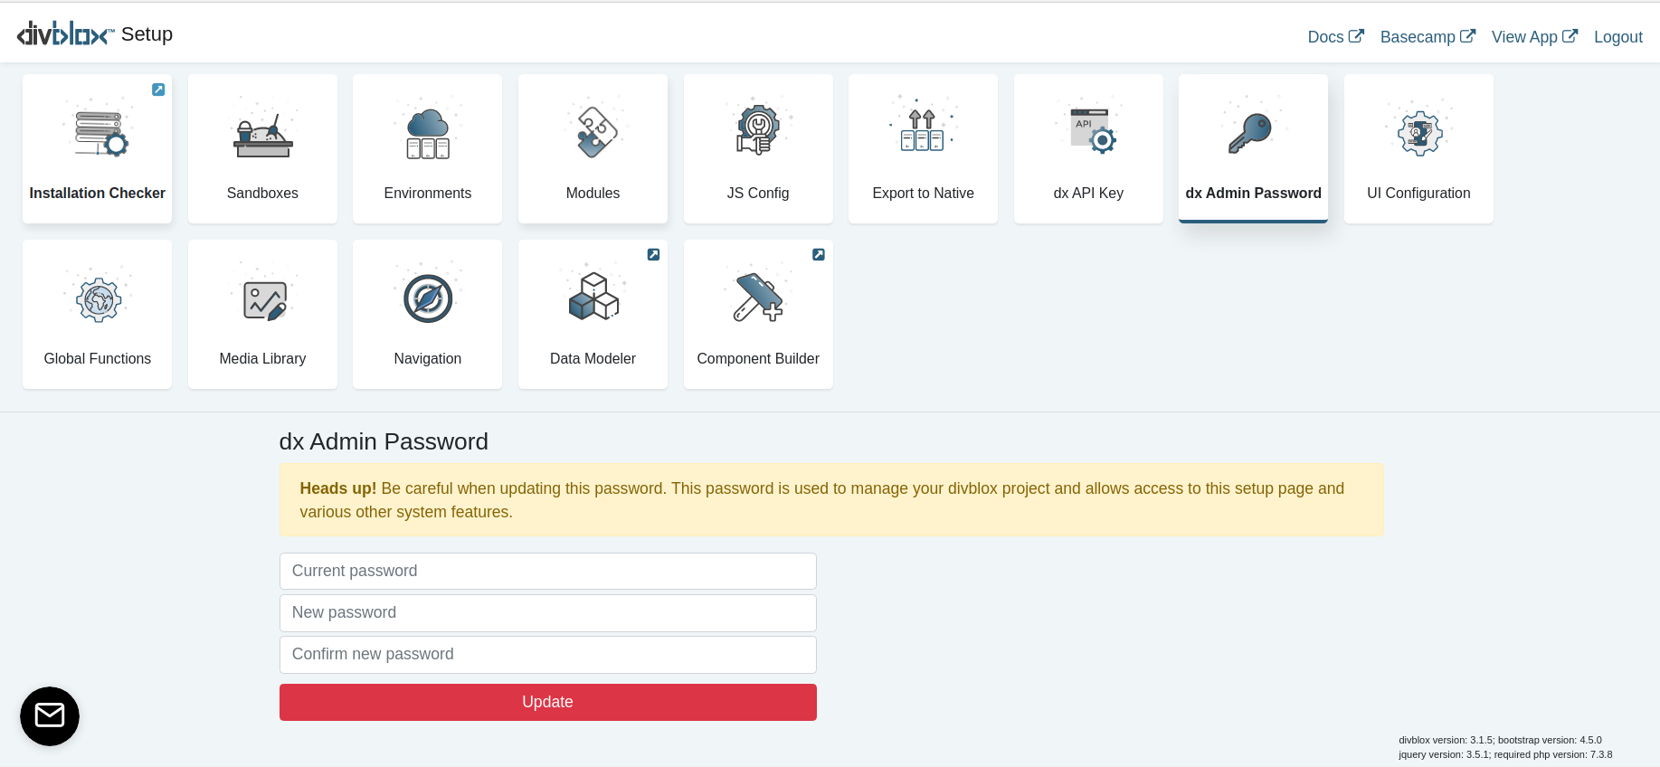Select the Environments label
This screenshot has width=1660, height=767.
coord(428,194)
